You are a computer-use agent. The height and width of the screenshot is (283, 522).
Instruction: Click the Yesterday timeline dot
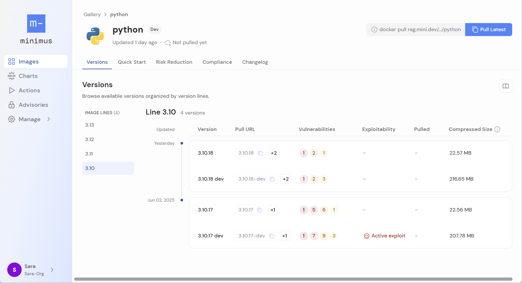[x=182, y=143]
